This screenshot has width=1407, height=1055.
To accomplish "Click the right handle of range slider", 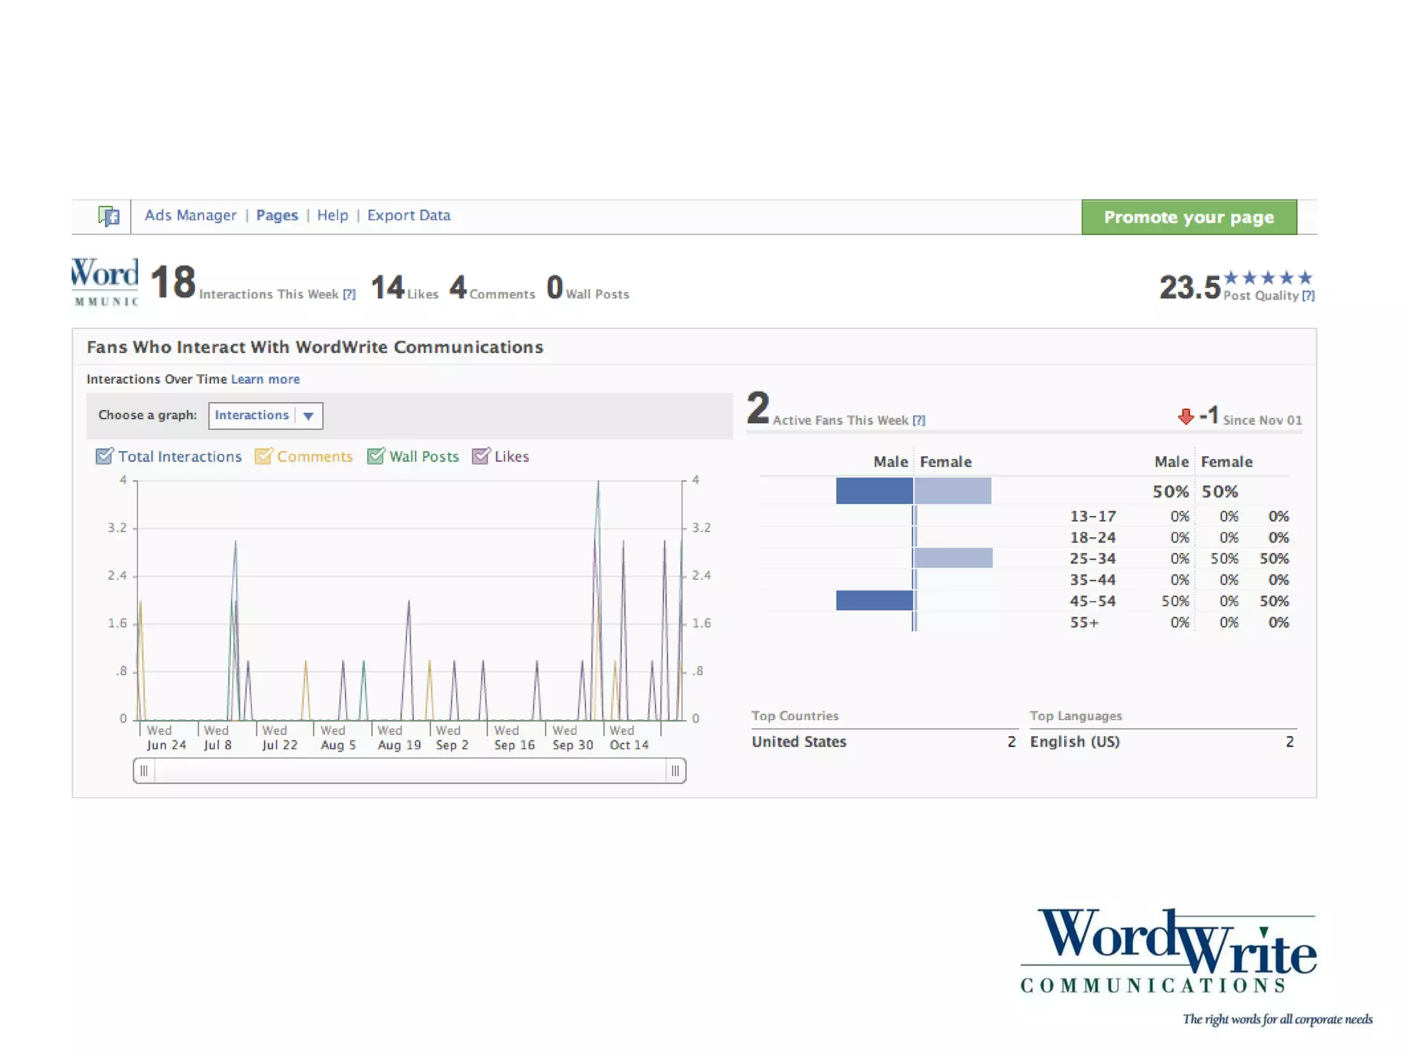I will tap(675, 771).
